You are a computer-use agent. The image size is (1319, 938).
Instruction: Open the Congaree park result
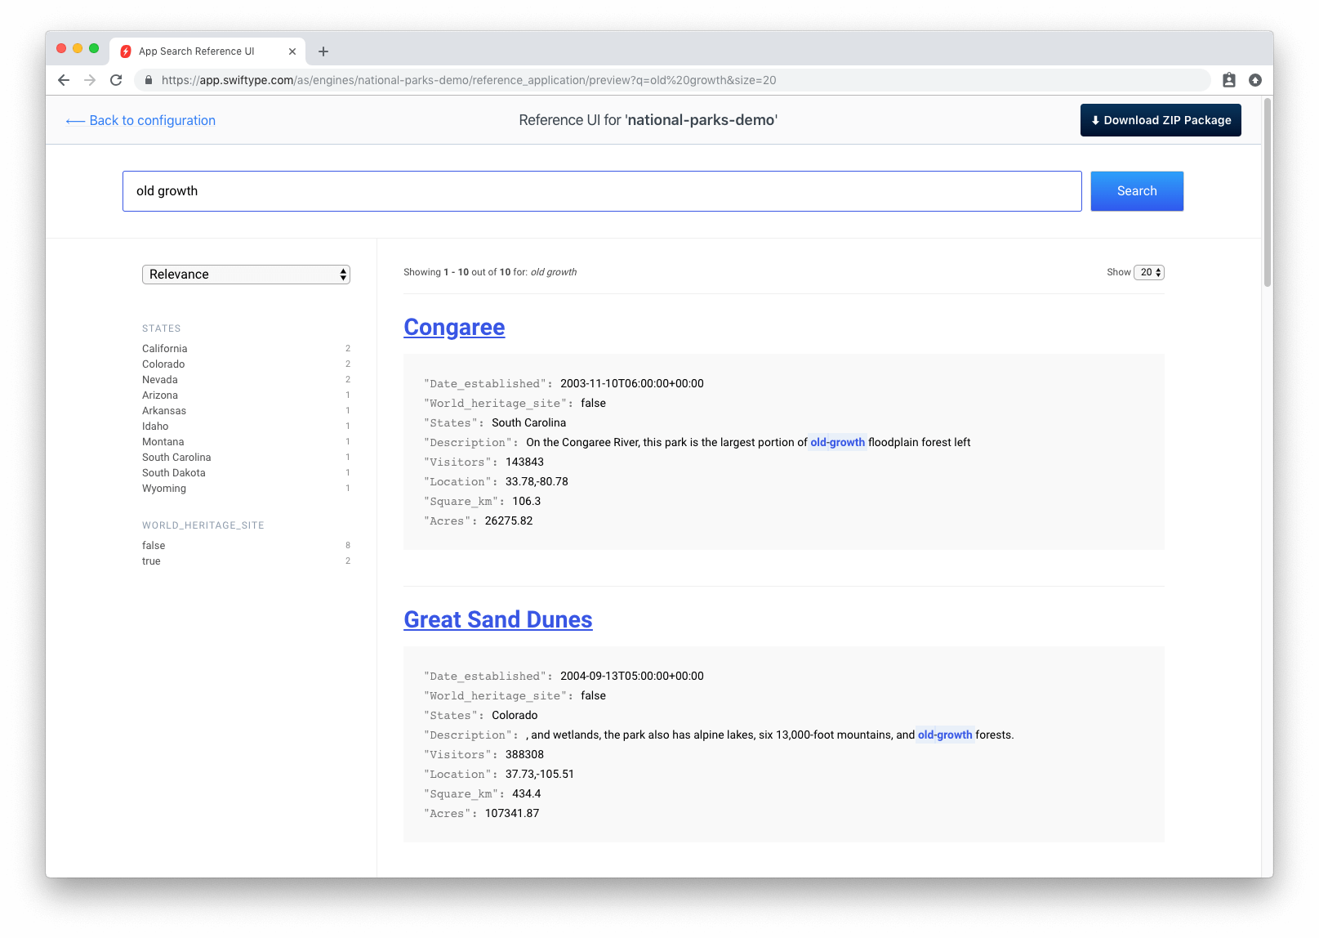[x=454, y=327]
